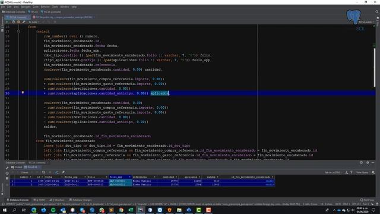Click RICSA data source in the breadcrumb
380x214 pixels.
33,12
